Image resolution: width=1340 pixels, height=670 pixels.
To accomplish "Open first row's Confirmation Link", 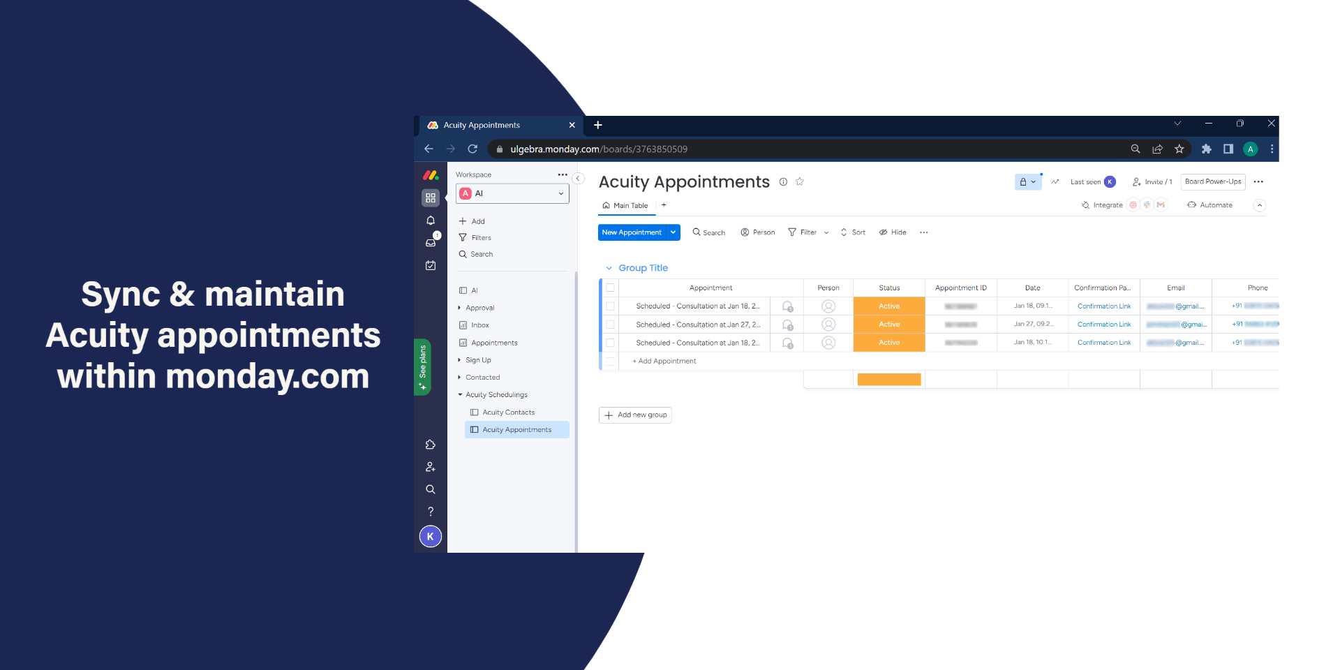I will (1104, 306).
